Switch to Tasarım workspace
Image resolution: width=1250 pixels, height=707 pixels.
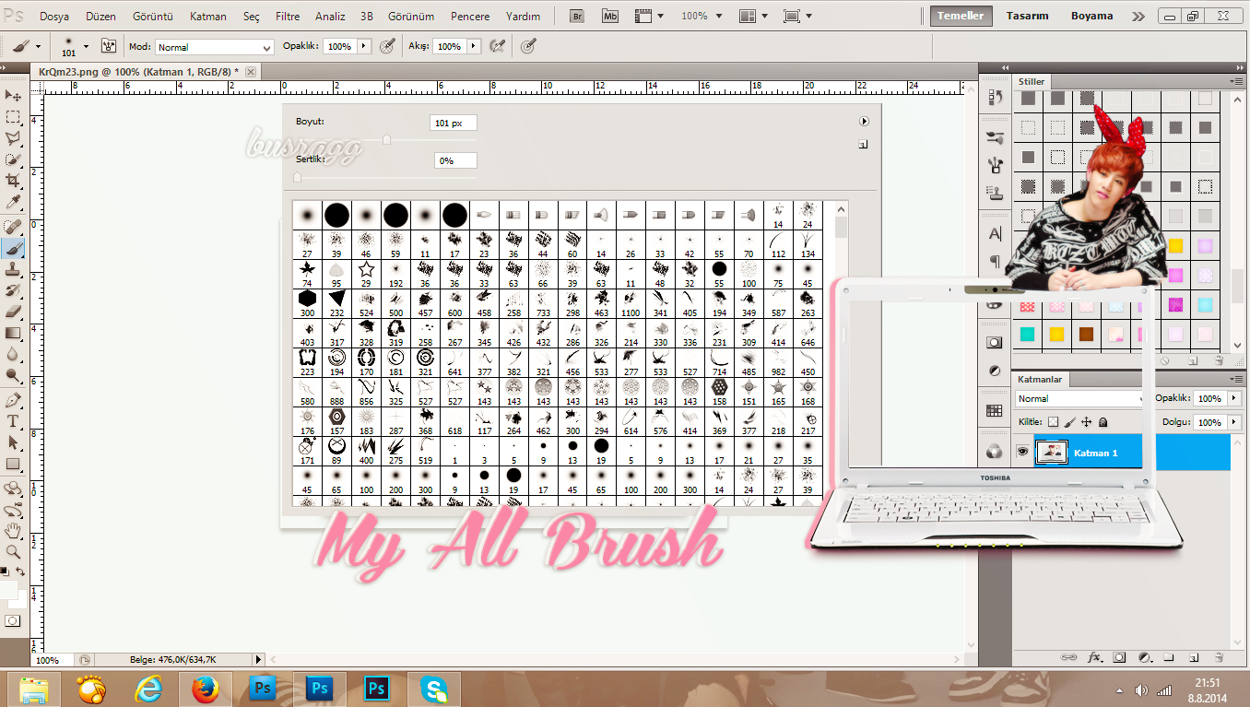[x=1027, y=16]
